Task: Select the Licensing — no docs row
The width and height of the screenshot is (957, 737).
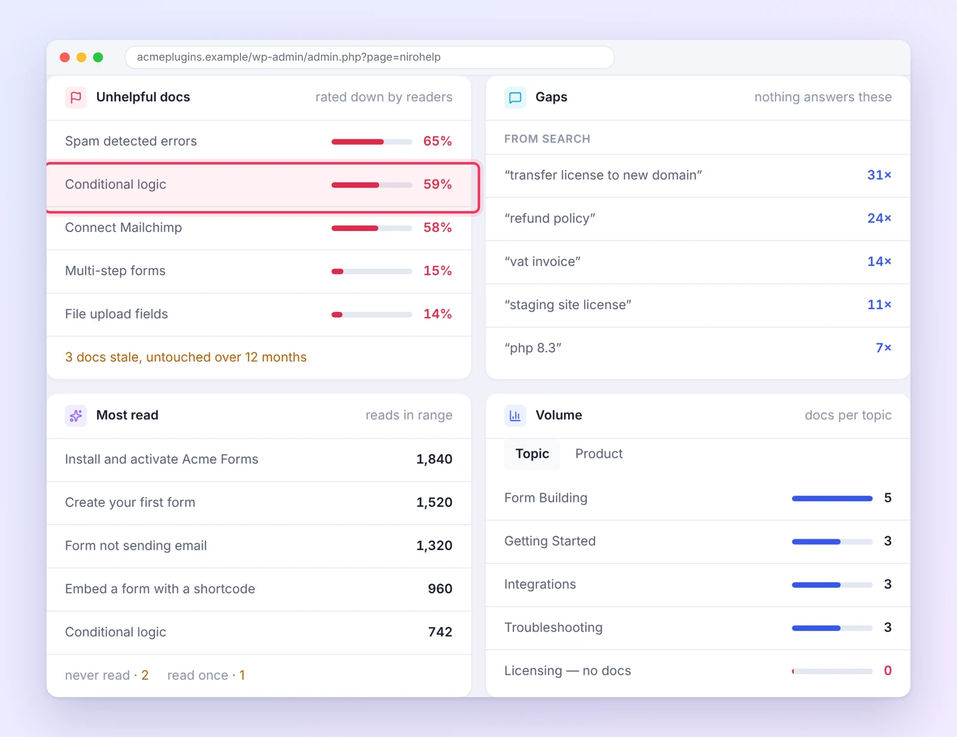Action: (x=698, y=671)
